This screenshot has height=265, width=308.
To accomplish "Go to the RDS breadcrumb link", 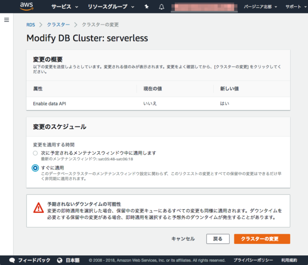I will [31, 25].
